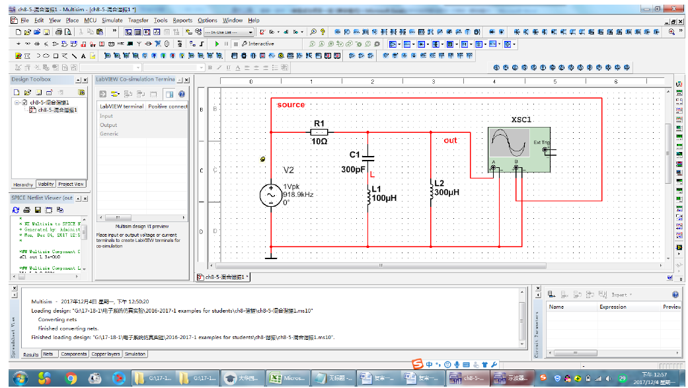Open the Reports menu
The height and width of the screenshot is (388, 688).
tap(182, 20)
